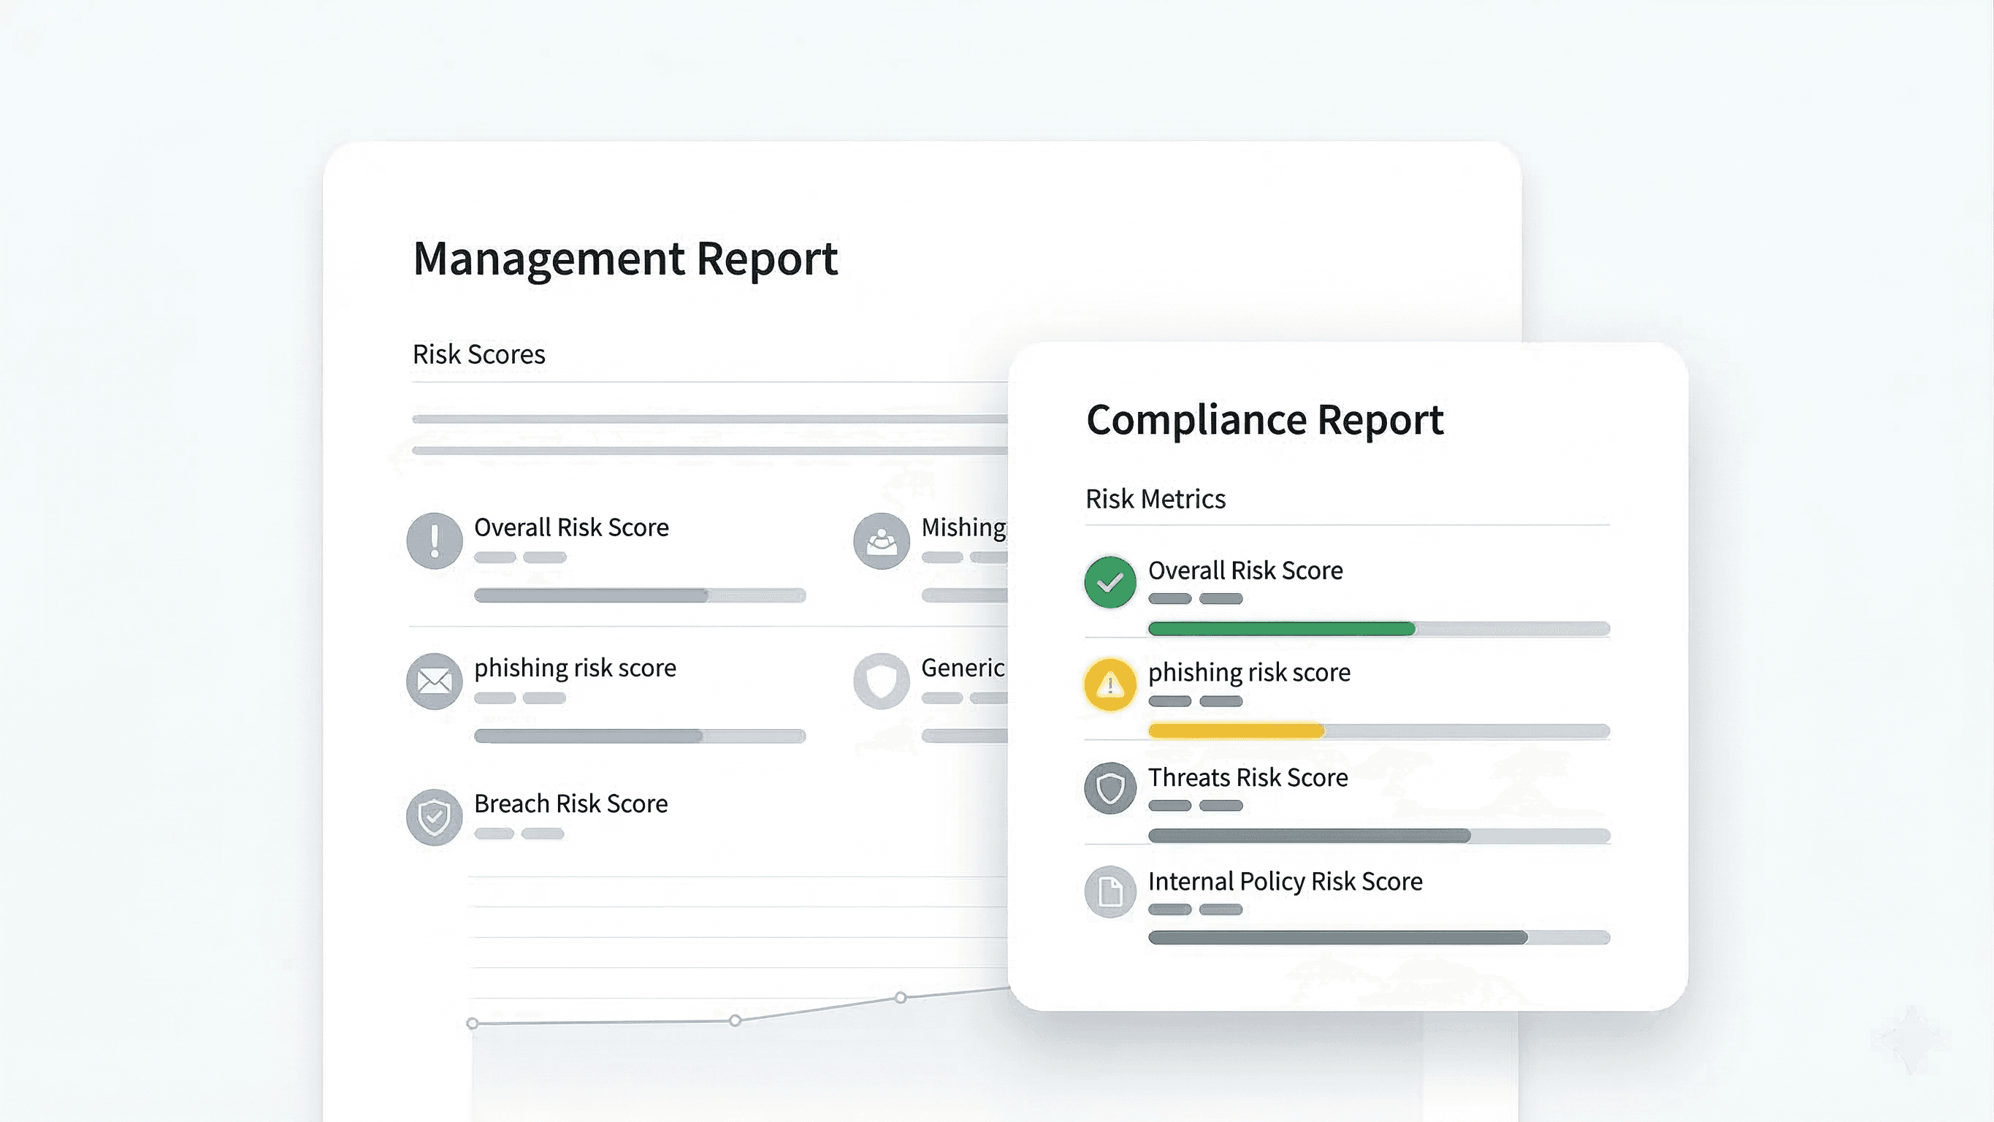Click the envelope phishing risk score icon
The width and height of the screenshot is (1994, 1122).
click(435, 682)
